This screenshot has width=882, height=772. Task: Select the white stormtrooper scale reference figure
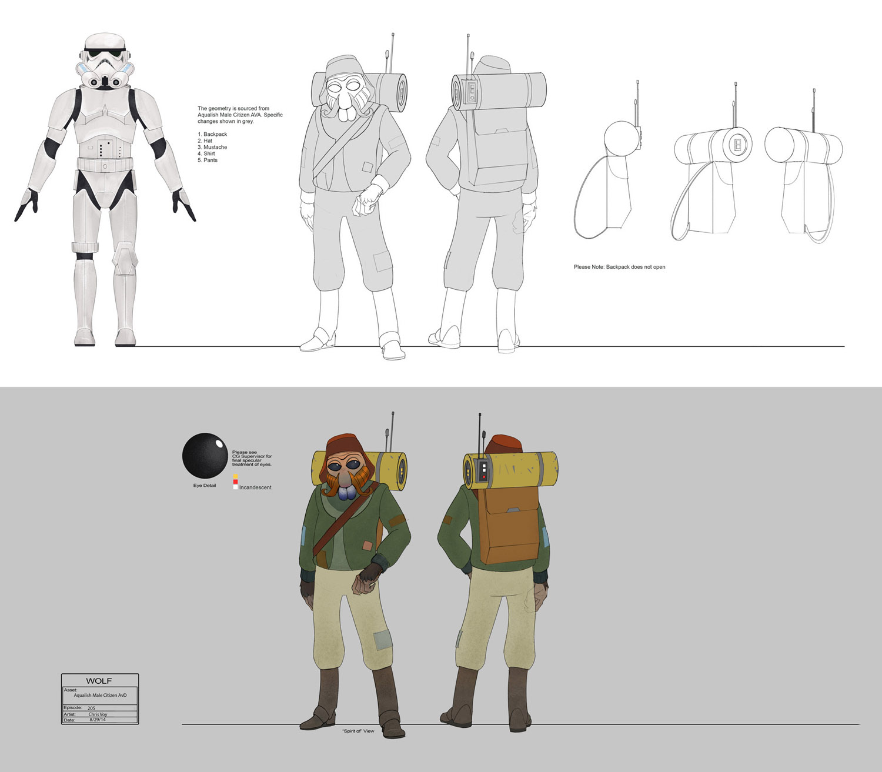click(x=105, y=189)
